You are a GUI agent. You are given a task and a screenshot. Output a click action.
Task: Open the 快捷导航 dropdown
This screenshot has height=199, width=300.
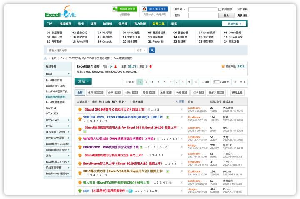[234, 24]
